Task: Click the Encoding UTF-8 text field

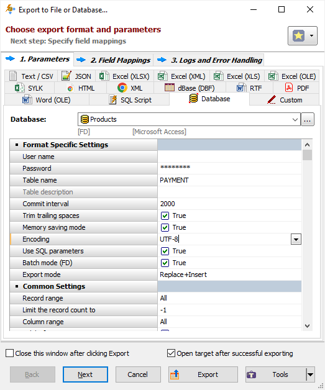Action: [224, 239]
